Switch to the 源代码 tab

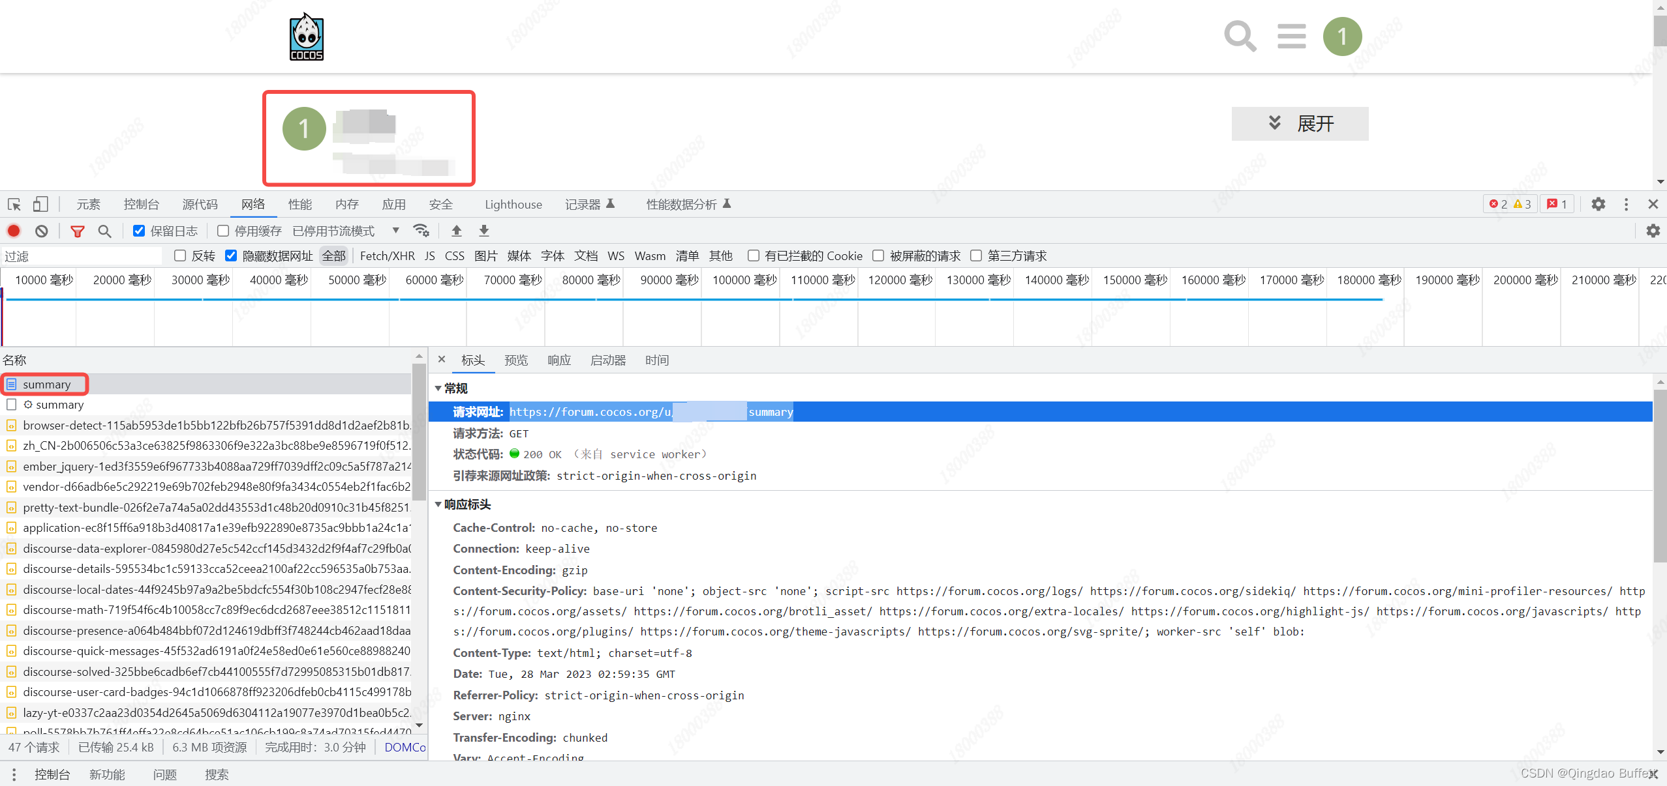tap(200, 205)
